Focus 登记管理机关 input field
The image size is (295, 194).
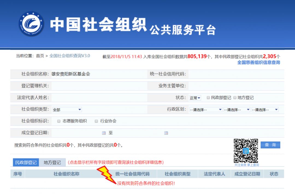click(x=99, y=86)
